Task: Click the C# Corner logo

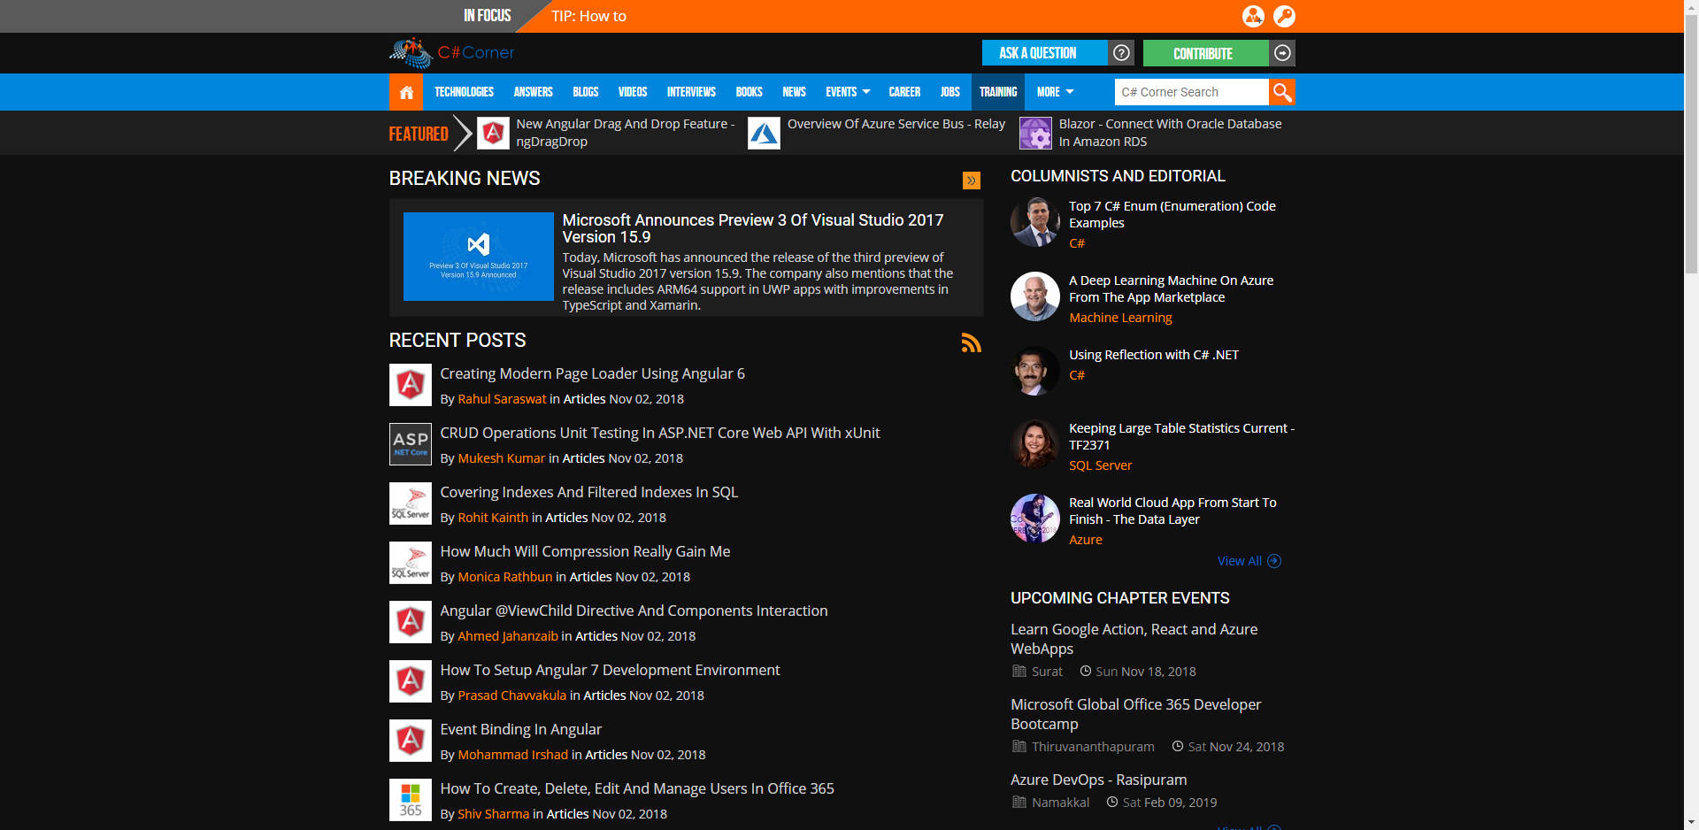Action: point(452,53)
